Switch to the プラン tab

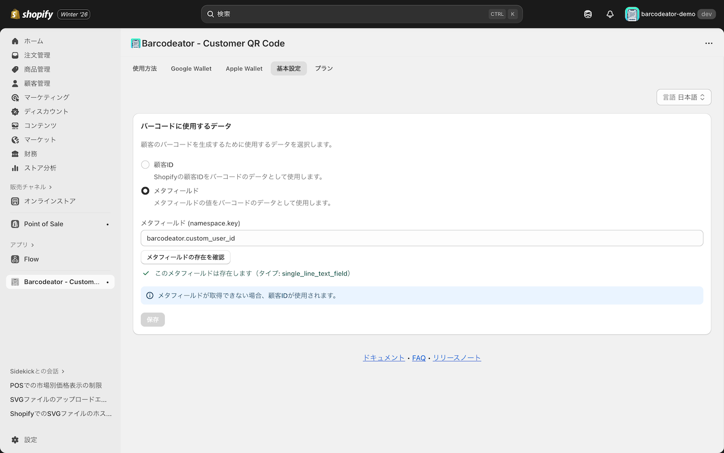(x=323, y=68)
